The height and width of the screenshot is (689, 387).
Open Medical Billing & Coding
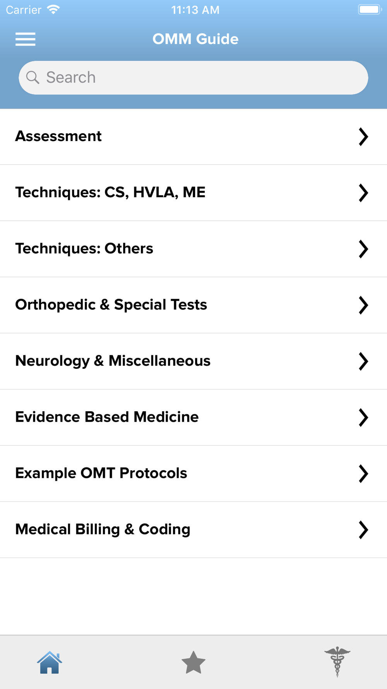[103, 530]
